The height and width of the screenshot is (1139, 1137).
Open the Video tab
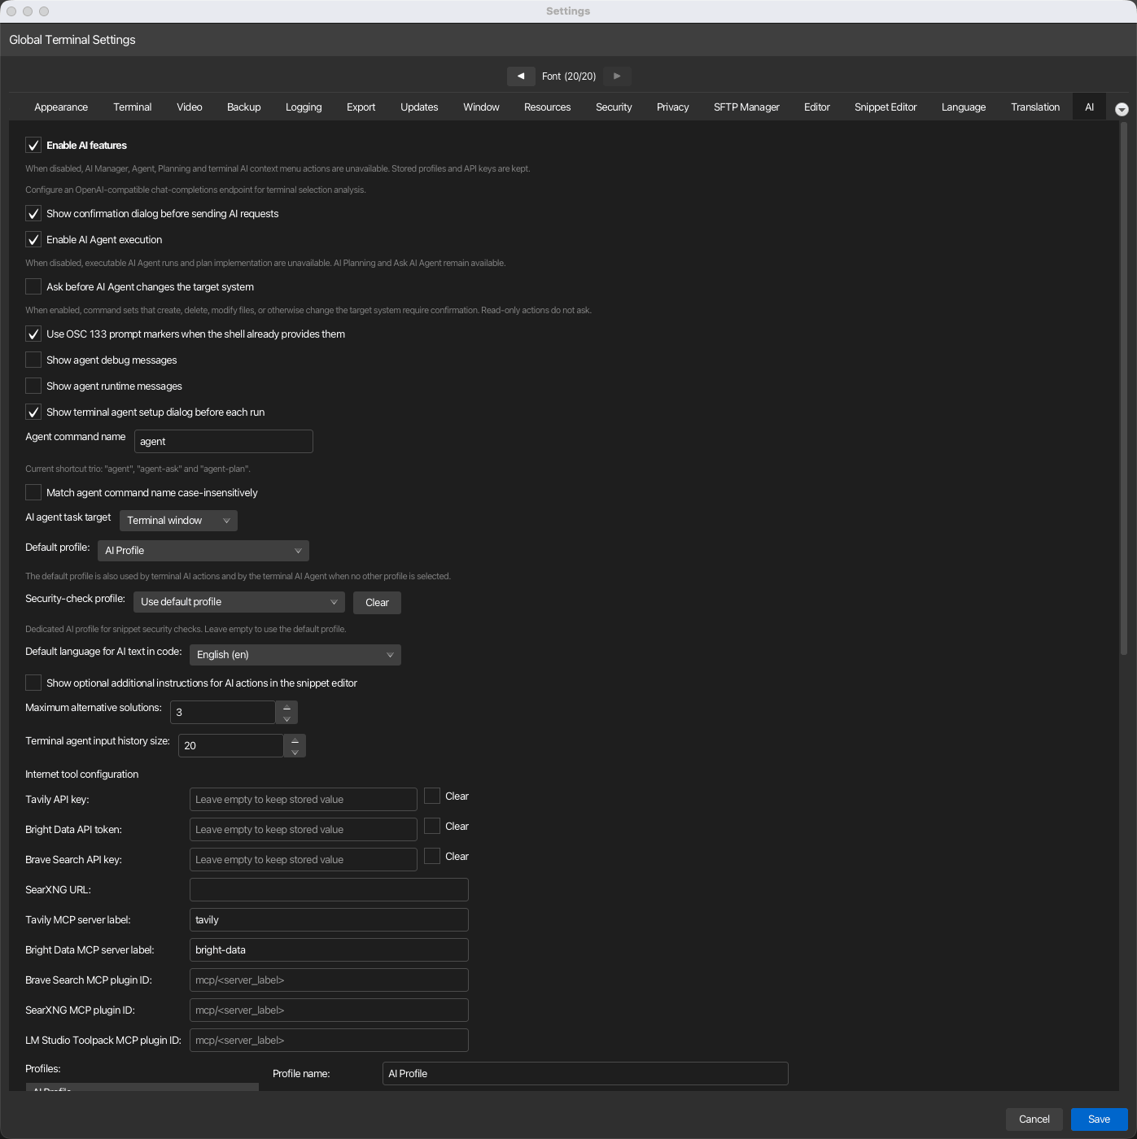190,107
